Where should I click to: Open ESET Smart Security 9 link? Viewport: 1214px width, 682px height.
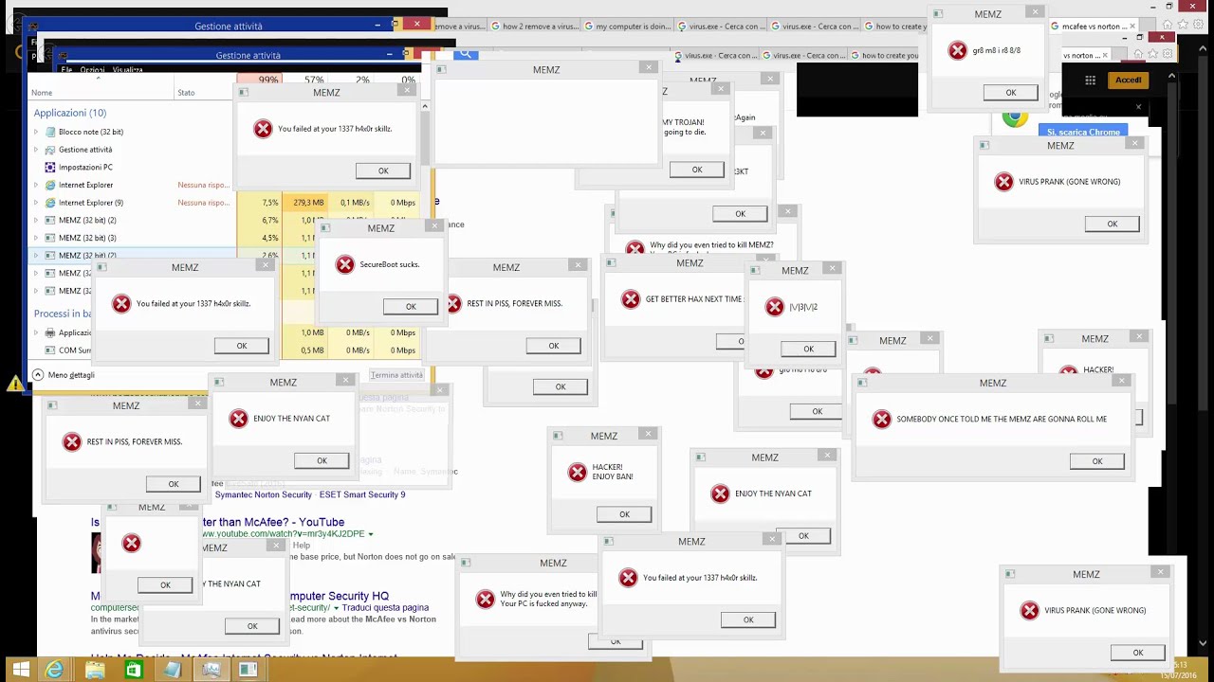(362, 494)
